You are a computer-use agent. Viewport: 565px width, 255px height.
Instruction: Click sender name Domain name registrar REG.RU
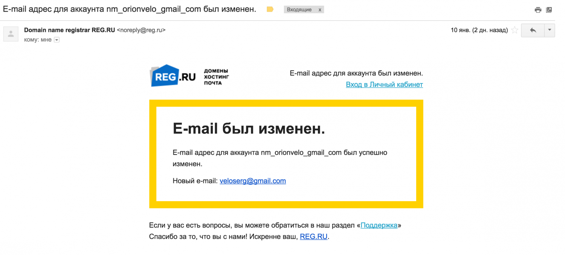pos(70,30)
